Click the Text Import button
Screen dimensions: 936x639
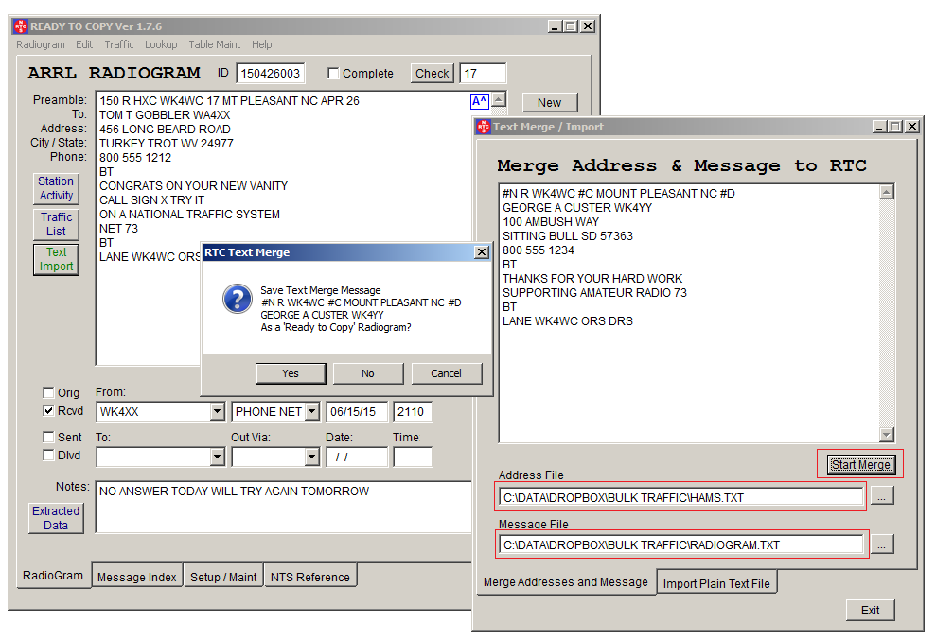[56, 259]
